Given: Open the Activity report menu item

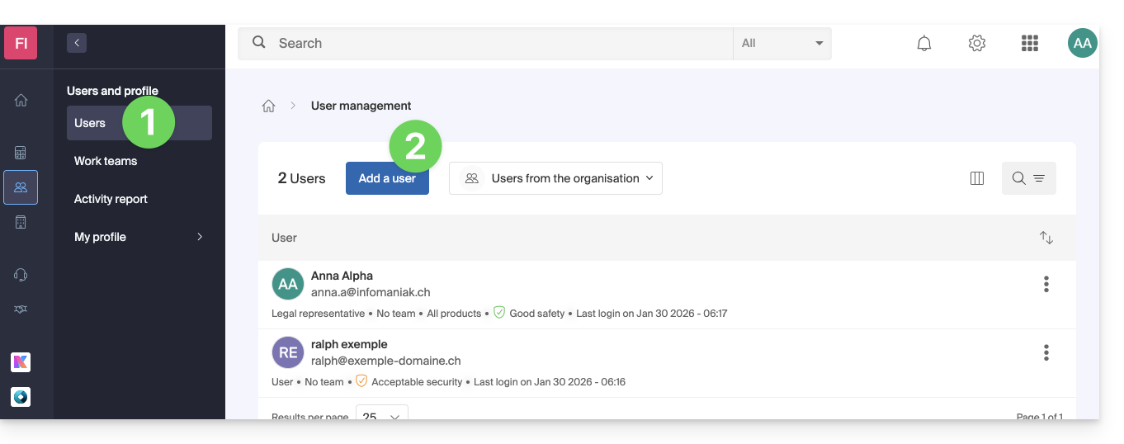Looking at the screenshot, I should (111, 199).
